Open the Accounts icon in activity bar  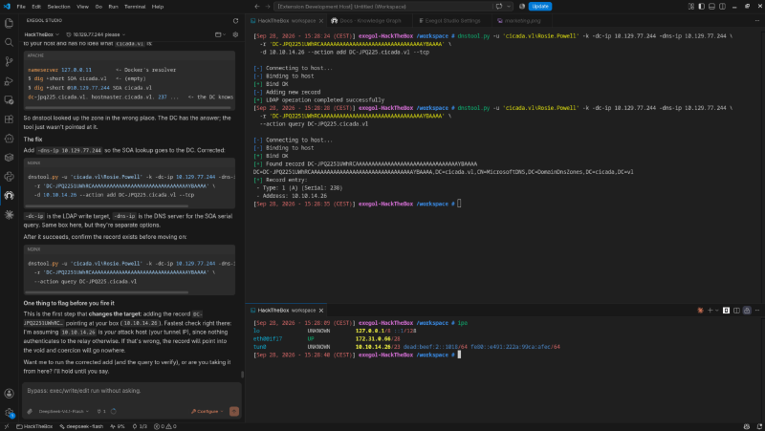(9, 394)
